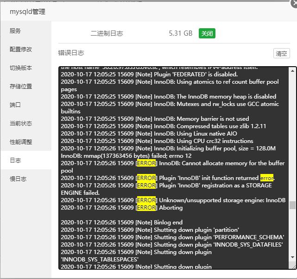
Task: Click the 'InnoDB memory heap is disabled' line
Action: pyautogui.click(x=168, y=97)
